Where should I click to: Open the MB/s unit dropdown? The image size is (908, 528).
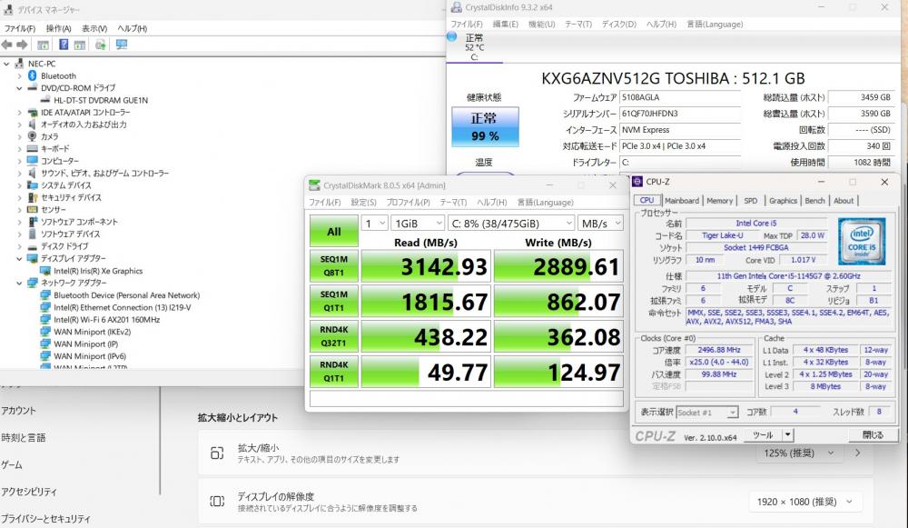[x=600, y=224]
